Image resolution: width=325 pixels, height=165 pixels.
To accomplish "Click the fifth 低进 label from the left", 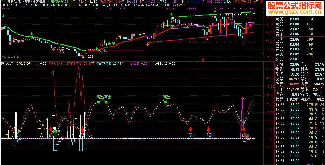I will pyautogui.click(x=210, y=135).
